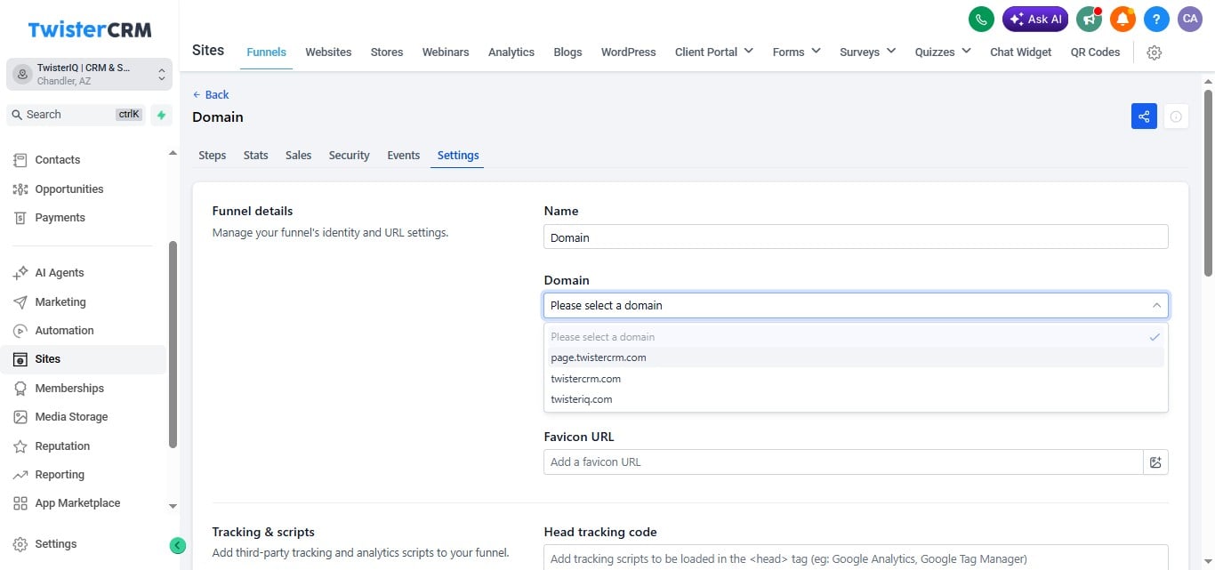Open Sites settings gear icon

click(1155, 52)
